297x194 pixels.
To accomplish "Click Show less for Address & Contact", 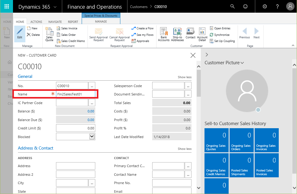I will [184, 149].
